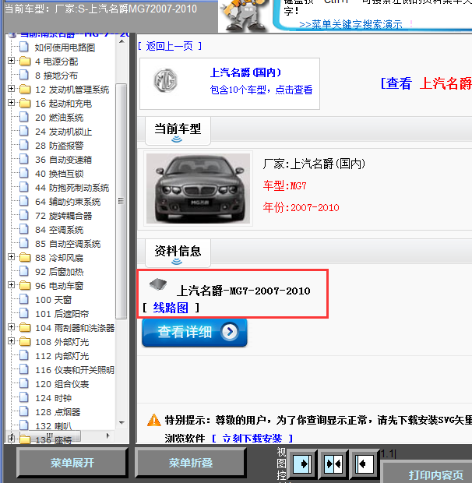This screenshot has width=472, height=483.
Task: Click the 菜单折叠 button
Action: tap(191, 463)
